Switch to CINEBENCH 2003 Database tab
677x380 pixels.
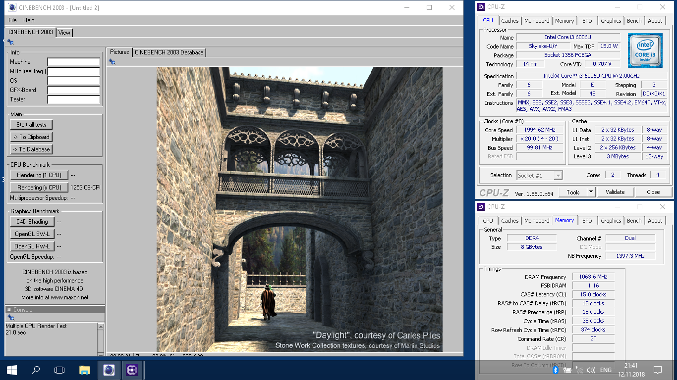pyautogui.click(x=169, y=52)
